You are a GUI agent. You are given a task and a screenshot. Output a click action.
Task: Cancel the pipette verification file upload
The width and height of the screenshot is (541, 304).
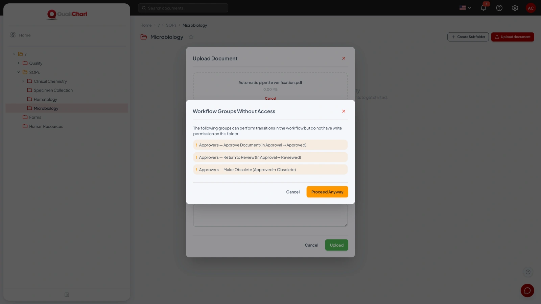[x=270, y=98]
